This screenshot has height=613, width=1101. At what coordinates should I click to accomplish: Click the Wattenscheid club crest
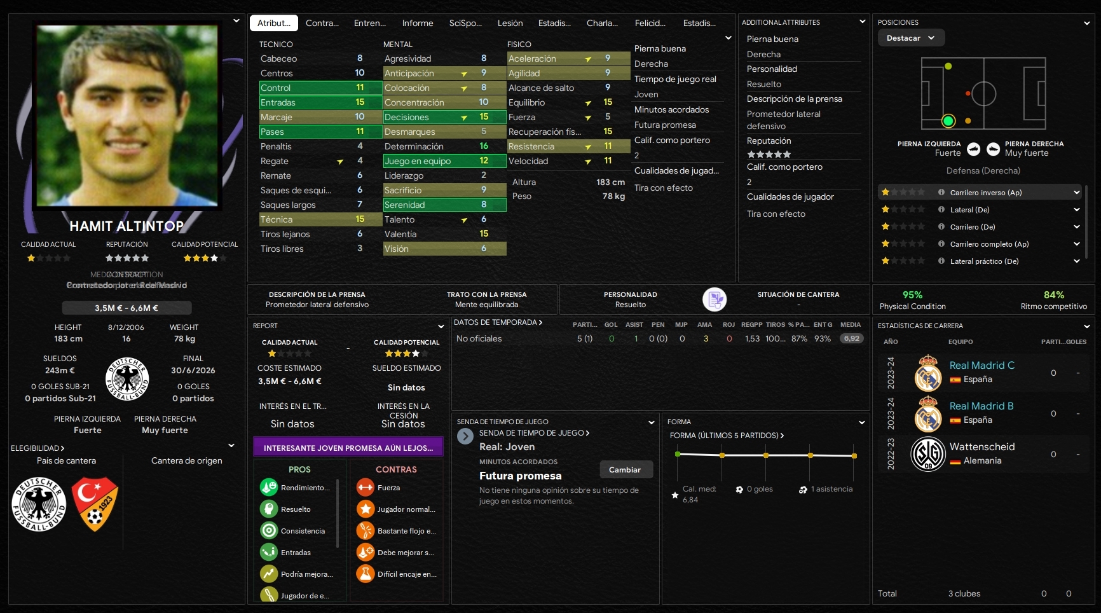[928, 454]
